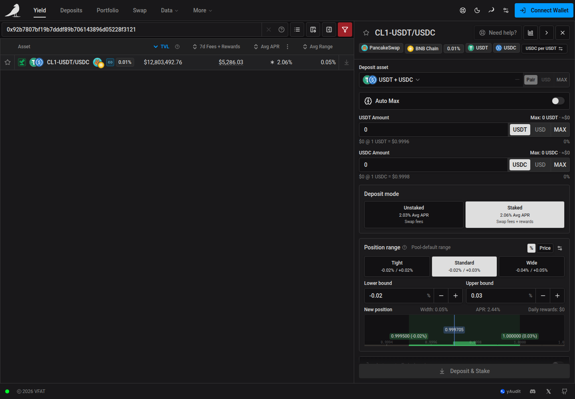Open search help question icon
The height and width of the screenshot is (399, 575).
click(x=282, y=30)
